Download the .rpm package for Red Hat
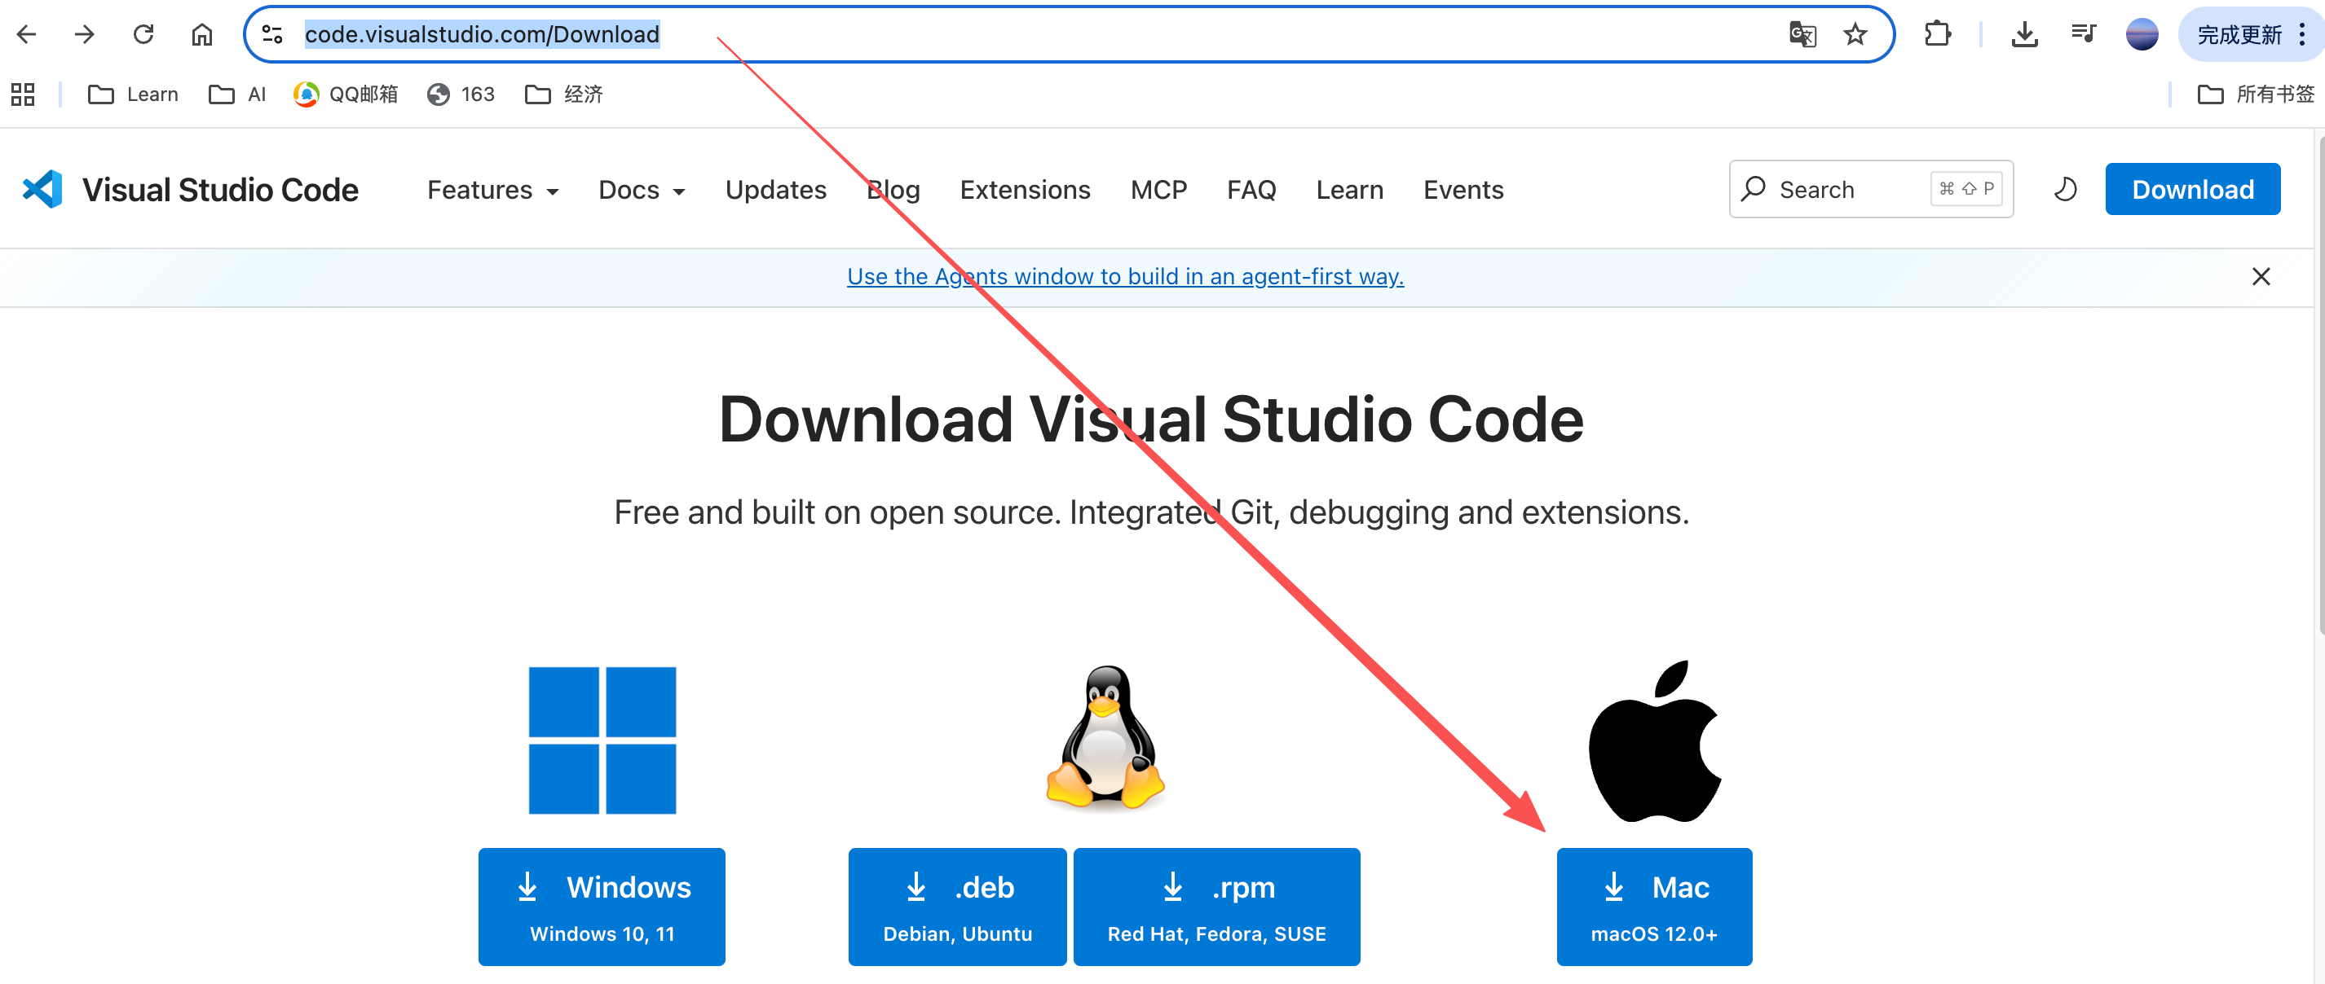 click(1215, 907)
